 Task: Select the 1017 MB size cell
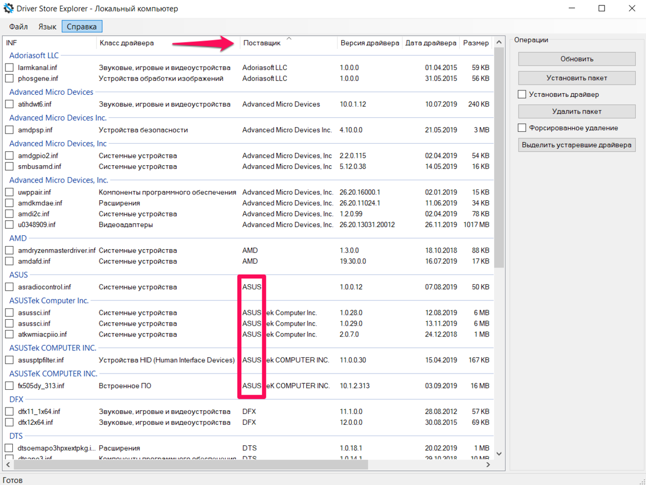coord(476,224)
